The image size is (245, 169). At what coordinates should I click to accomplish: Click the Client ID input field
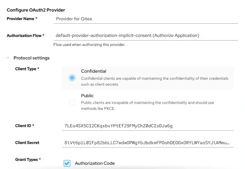click(148, 126)
